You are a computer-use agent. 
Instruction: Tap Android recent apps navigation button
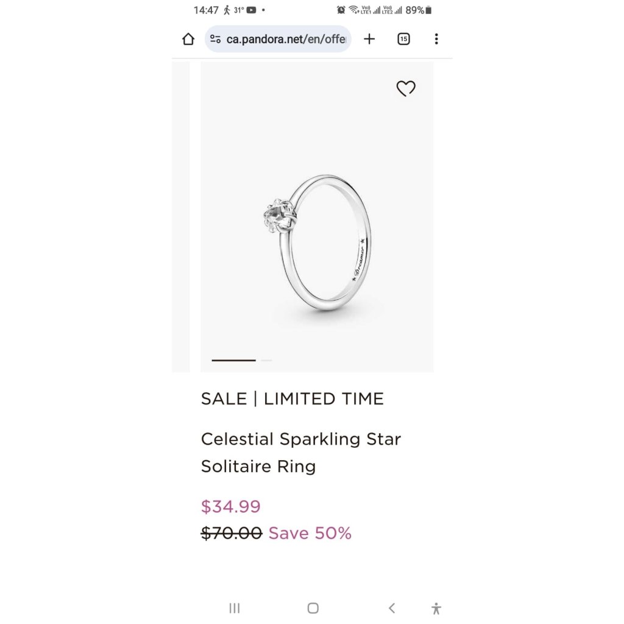235,608
